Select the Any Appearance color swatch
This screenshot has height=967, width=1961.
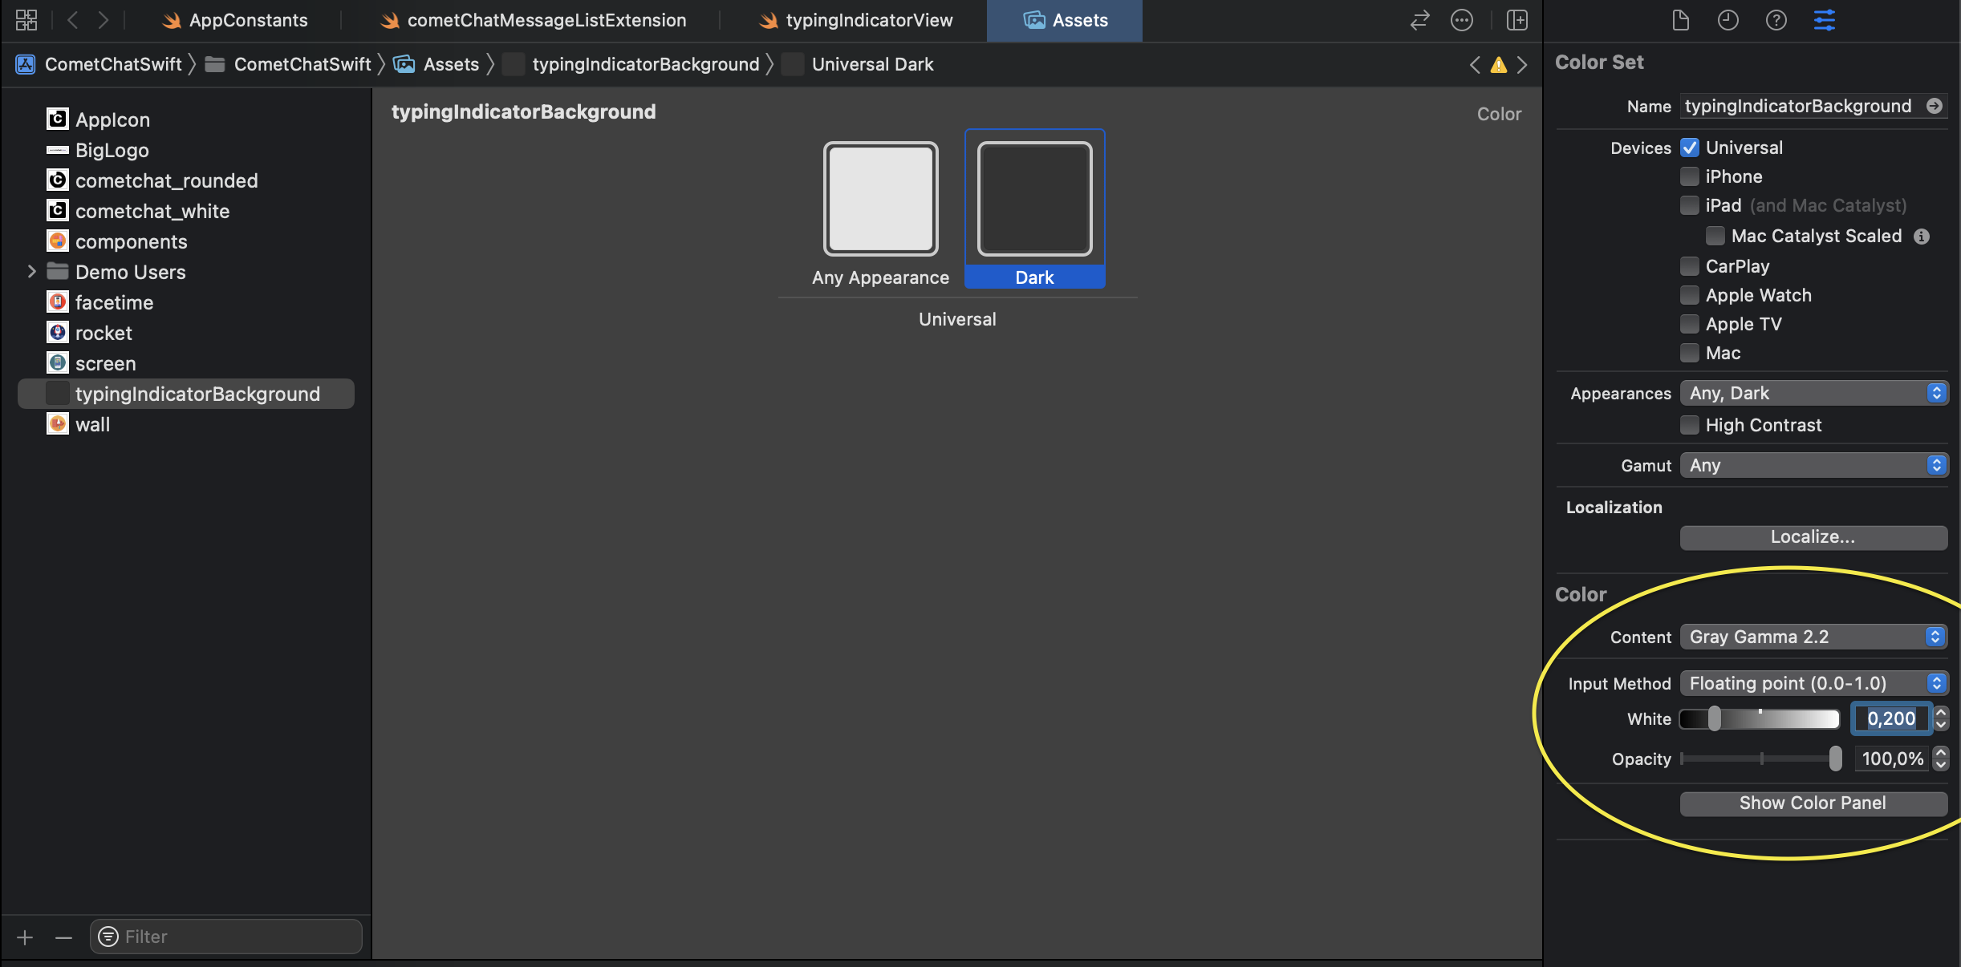click(x=880, y=199)
